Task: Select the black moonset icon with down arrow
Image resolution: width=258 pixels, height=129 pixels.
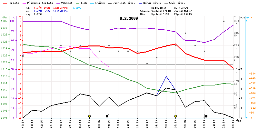Action: [205, 116]
